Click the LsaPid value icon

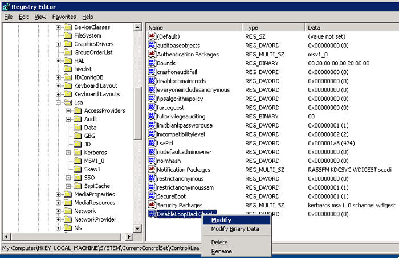(152, 143)
